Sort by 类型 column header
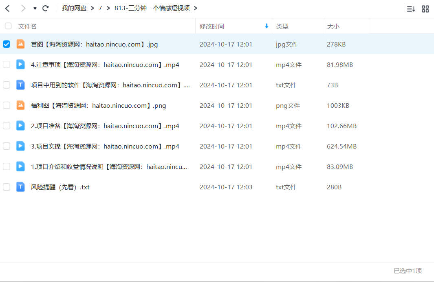434x282 pixels. [x=282, y=27]
